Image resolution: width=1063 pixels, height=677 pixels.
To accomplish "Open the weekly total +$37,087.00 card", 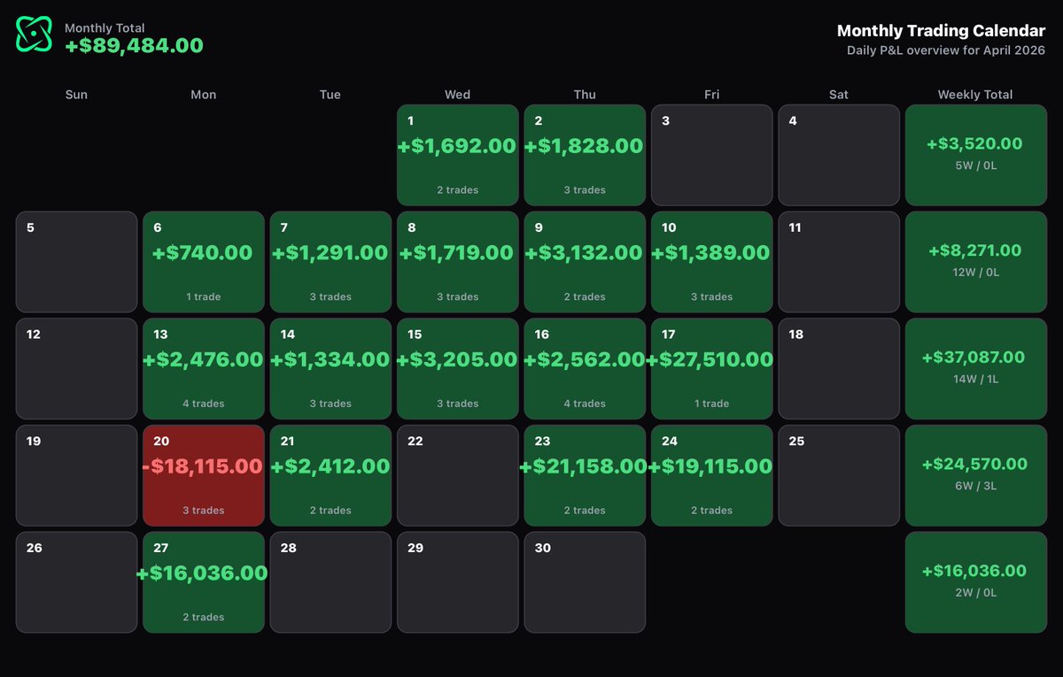I will pyautogui.click(x=975, y=369).
